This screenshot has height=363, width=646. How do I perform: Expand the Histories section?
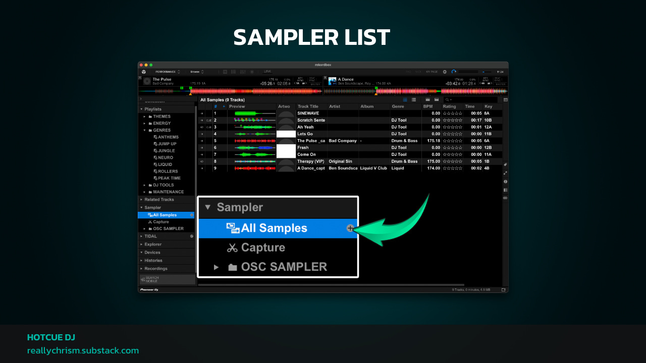141,260
